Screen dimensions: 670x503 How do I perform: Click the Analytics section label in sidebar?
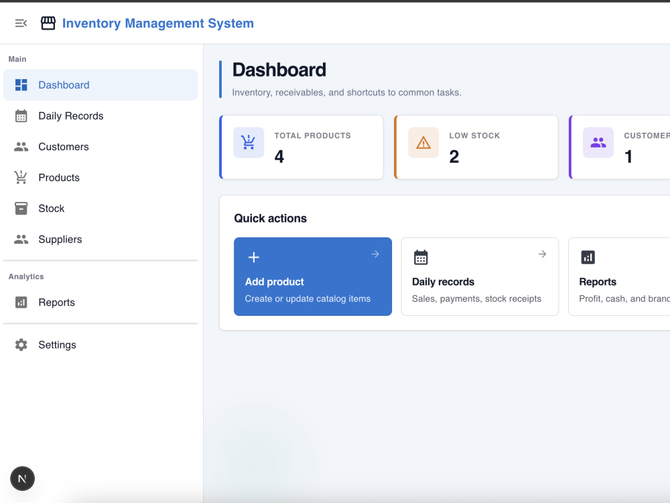(26, 276)
